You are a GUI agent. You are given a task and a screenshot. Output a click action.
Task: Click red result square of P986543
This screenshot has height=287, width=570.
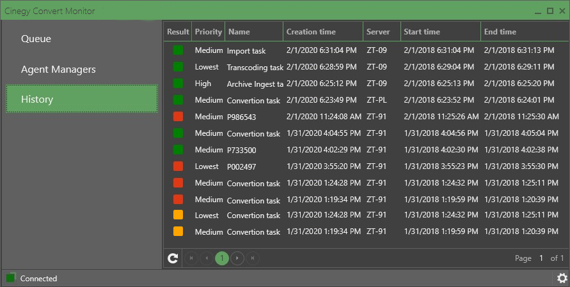coord(178,116)
